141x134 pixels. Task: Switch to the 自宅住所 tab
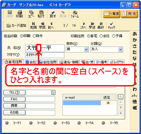tap(13, 62)
